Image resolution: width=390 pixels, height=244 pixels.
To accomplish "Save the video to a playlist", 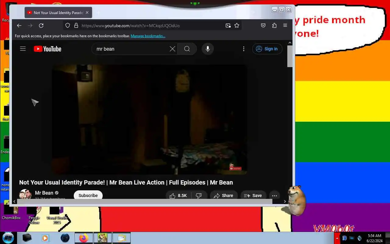I will click(x=253, y=196).
